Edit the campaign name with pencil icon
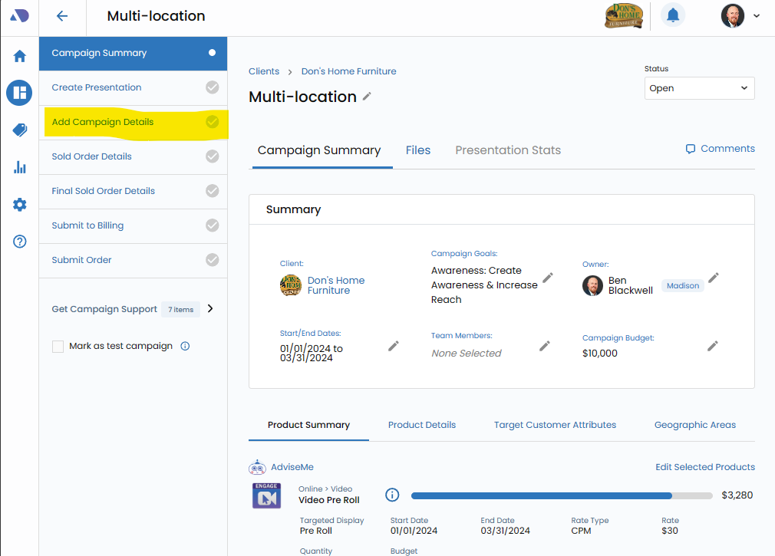Image resolution: width=775 pixels, height=556 pixels. [x=368, y=97]
